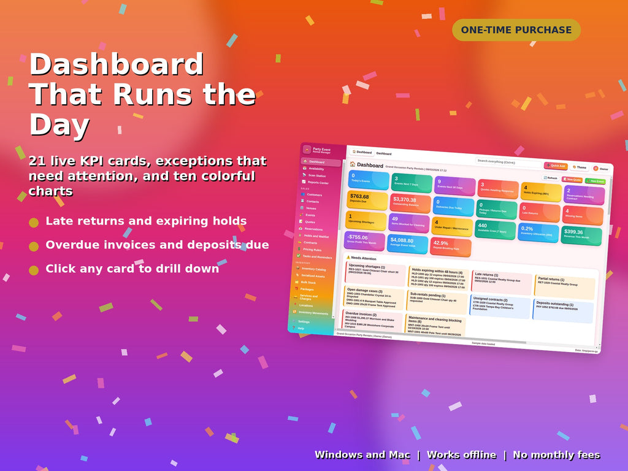Open Under Repair / Maintenance card
Image resolution: width=628 pixels, height=471 pixels.
(x=452, y=226)
